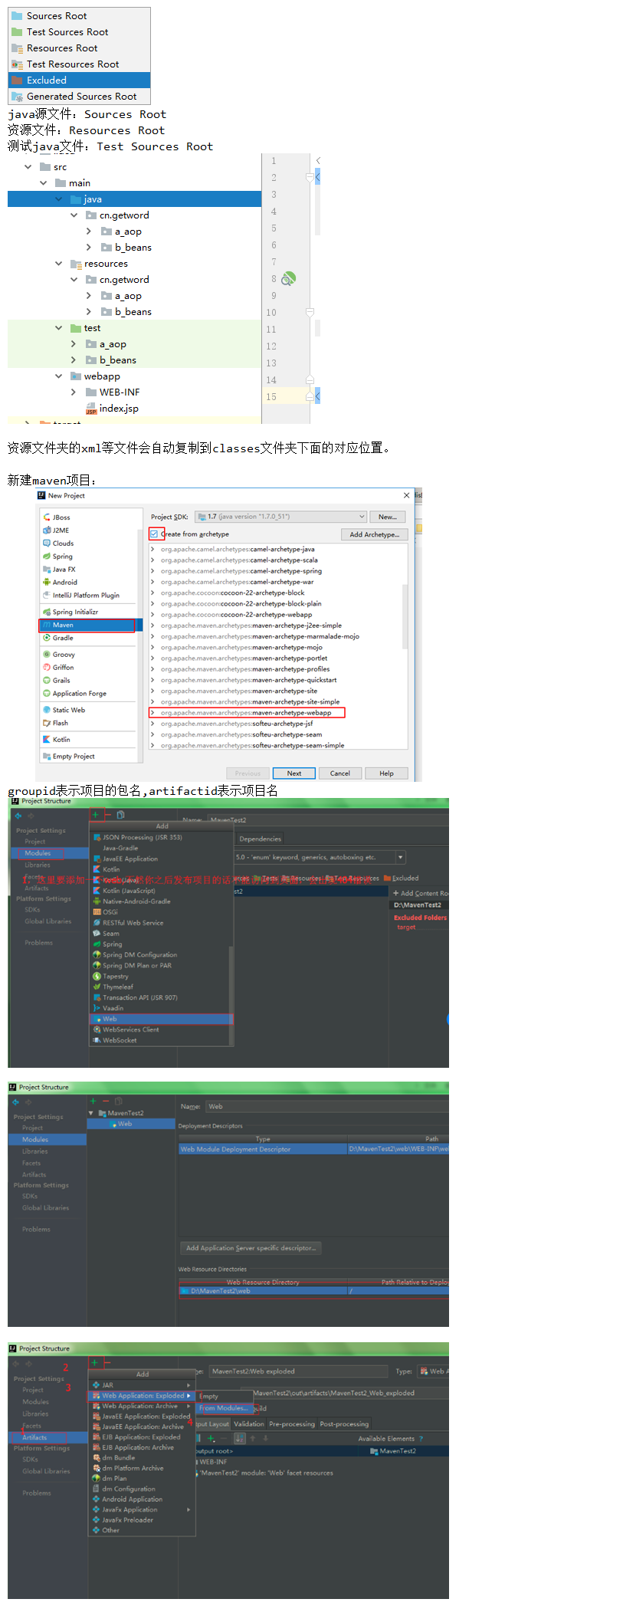Select the JBoss icon in New Project list
The image size is (623, 1622).
pyautogui.click(x=47, y=517)
